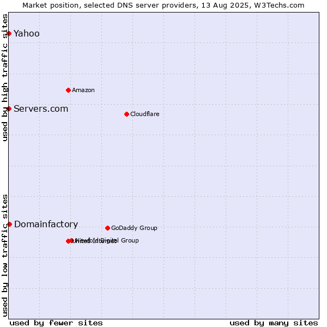Click the Amazon label
This screenshot has height=327, width=327.
point(83,90)
